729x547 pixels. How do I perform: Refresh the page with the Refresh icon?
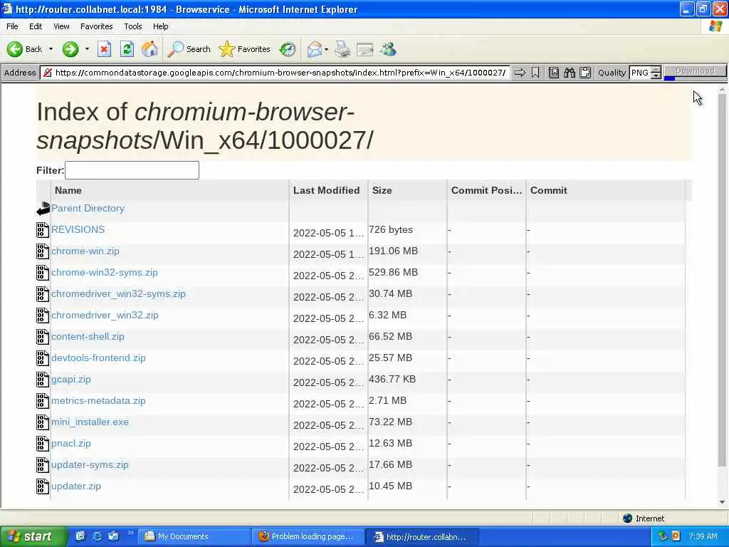tap(127, 49)
